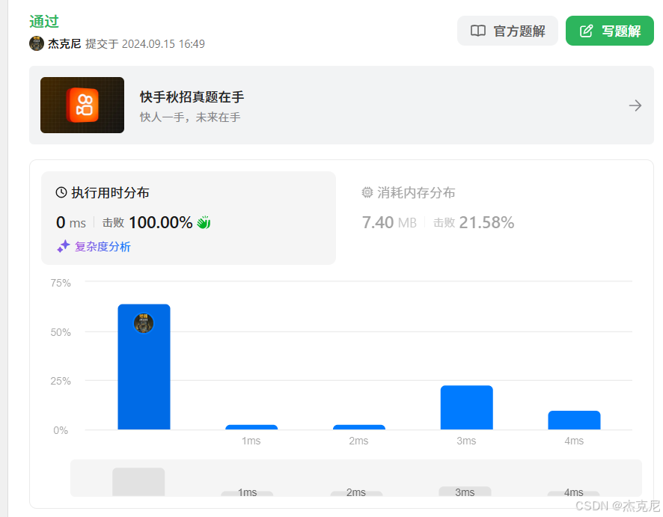
Task: Click the open book icon in 官方题解
Action: pos(478,31)
